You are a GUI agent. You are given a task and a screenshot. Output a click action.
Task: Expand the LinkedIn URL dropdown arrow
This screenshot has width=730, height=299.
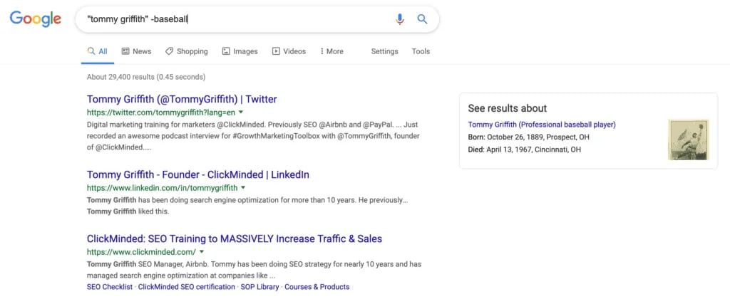point(243,188)
